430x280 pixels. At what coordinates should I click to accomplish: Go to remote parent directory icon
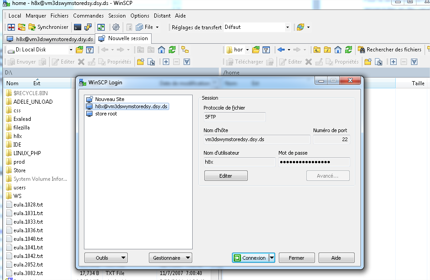coord(317,50)
